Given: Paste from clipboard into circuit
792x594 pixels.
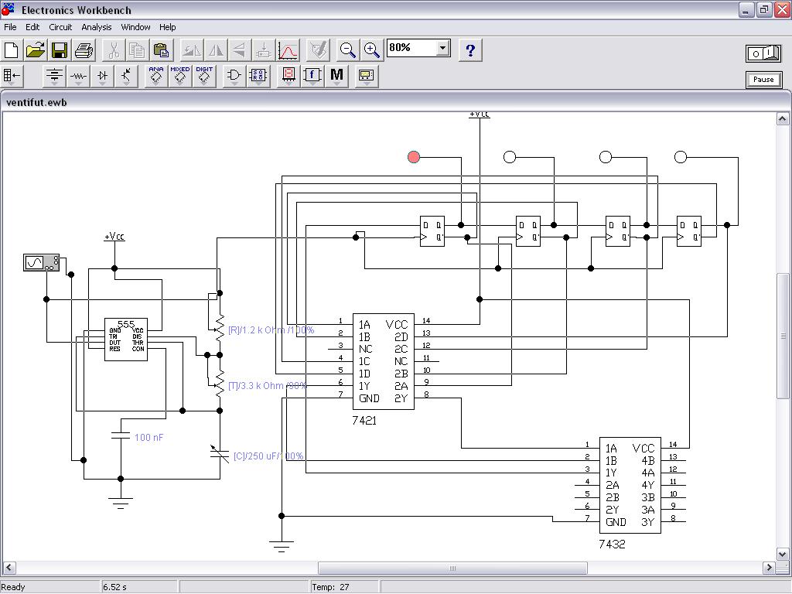Looking at the screenshot, I should [161, 50].
